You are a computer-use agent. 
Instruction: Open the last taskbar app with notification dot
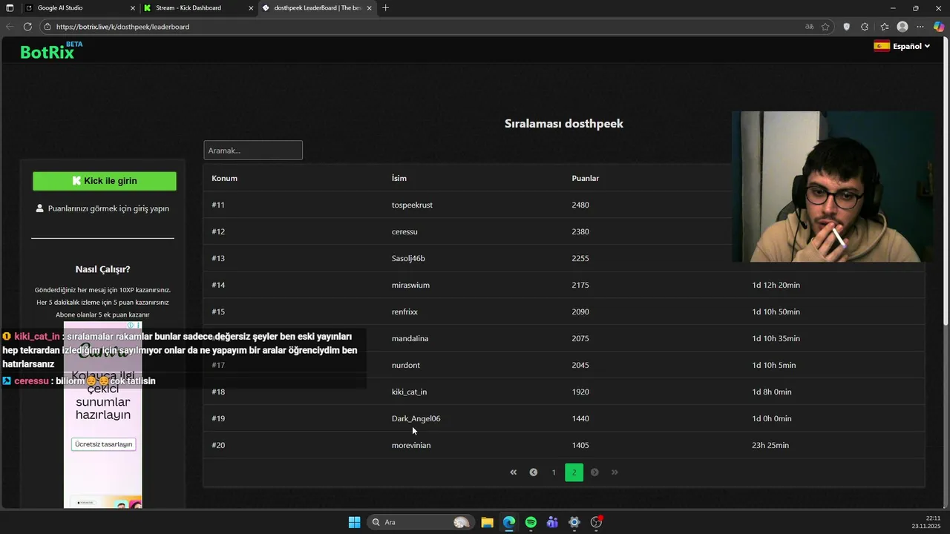click(x=596, y=522)
